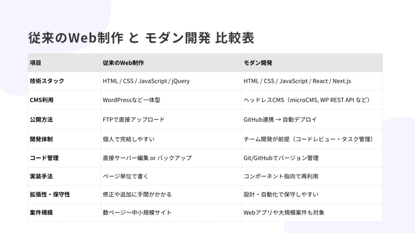Click the slide title 従来のWeb制作 と モダン開発 比較表
Screen dimensions: 415x233
click(x=141, y=38)
